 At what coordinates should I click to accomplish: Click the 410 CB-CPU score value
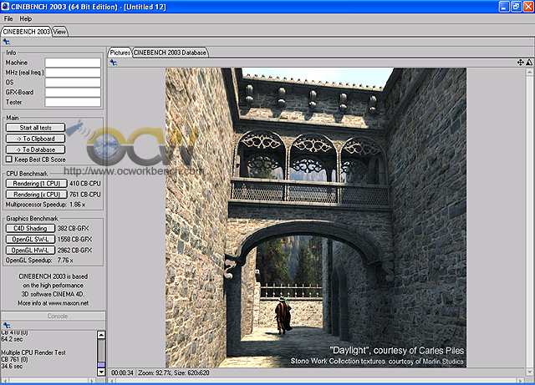coord(85,184)
